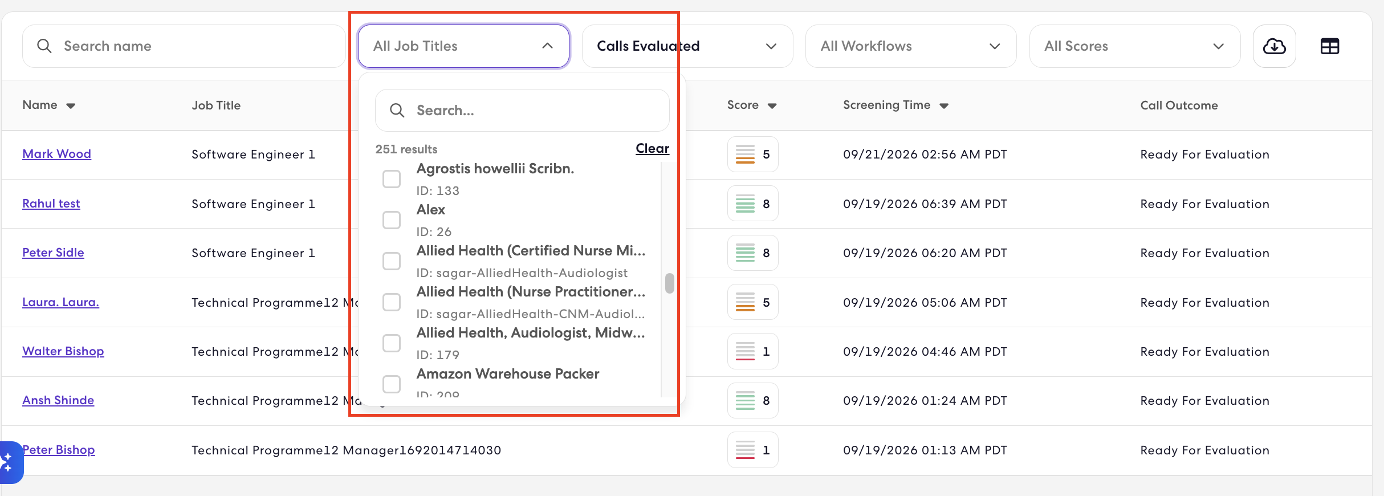This screenshot has height=496, width=1384.
Task: Open Peter Bishop candidate profile
Action: [59, 450]
